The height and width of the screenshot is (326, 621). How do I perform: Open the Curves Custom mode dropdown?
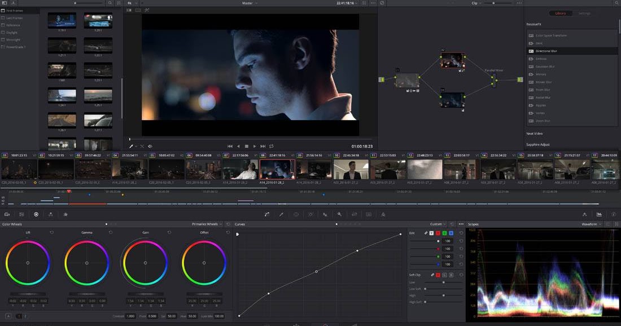(438, 224)
